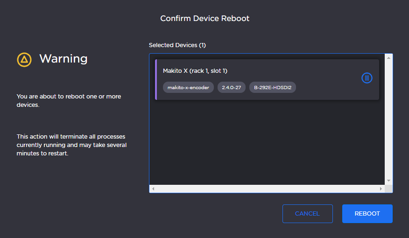Click the 2.4.0-27 version tag

coord(231,87)
